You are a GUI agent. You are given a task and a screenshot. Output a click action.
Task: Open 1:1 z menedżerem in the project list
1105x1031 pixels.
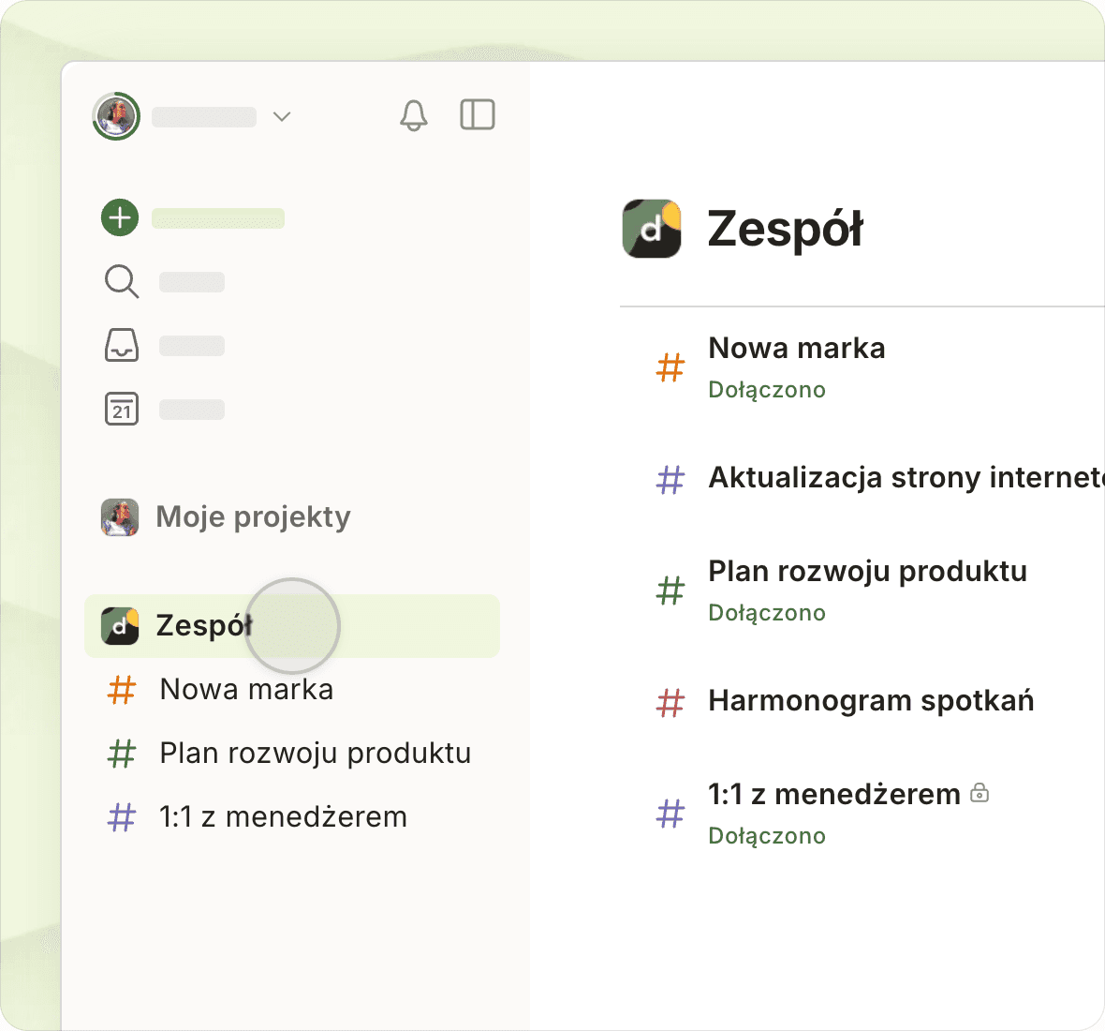[x=833, y=795]
